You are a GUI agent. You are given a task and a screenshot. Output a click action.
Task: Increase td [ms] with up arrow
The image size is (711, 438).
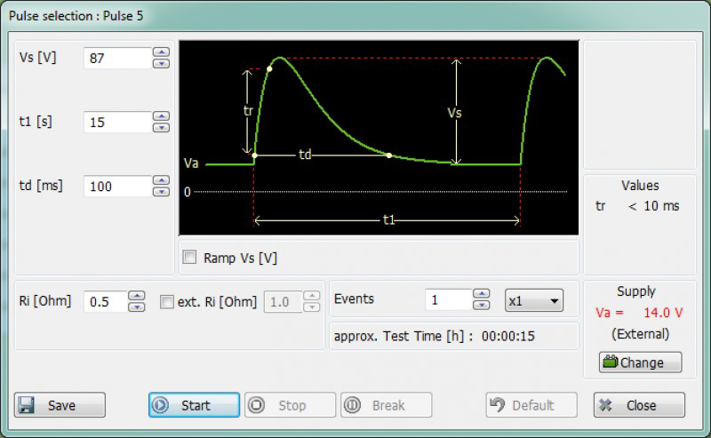(x=162, y=180)
